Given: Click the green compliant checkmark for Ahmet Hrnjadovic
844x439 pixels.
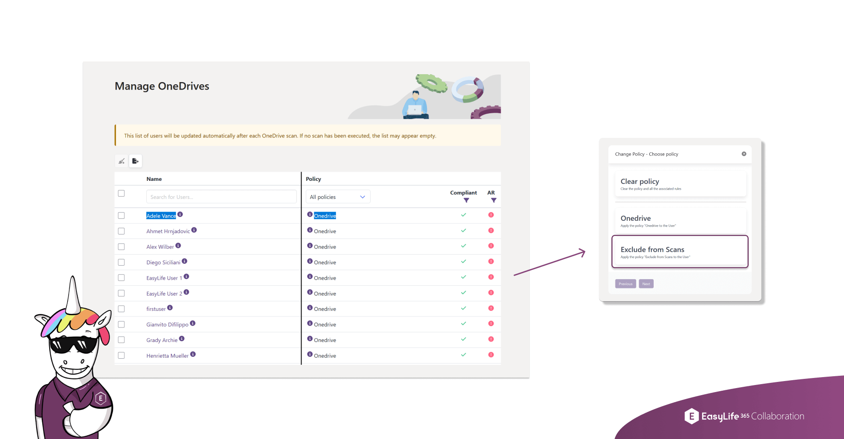Looking at the screenshot, I should pos(463,230).
